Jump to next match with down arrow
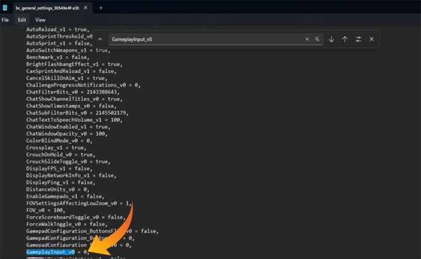 tap(331, 39)
